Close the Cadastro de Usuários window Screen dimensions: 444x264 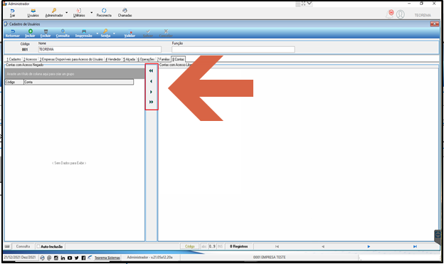[x=434, y=23]
